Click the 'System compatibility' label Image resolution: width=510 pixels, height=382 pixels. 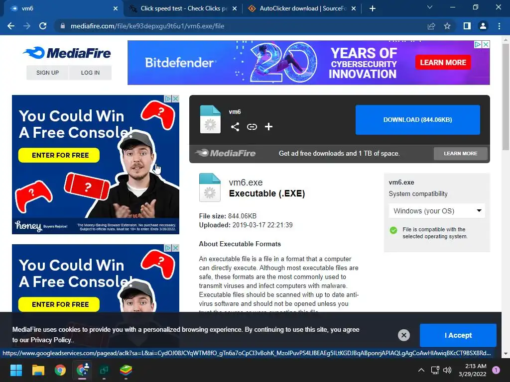pyautogui.click(x=418, y=193)
